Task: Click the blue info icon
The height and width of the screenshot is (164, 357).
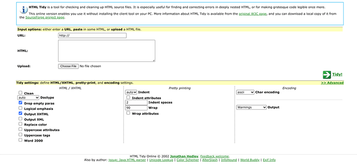Action: tap(24, 10)
